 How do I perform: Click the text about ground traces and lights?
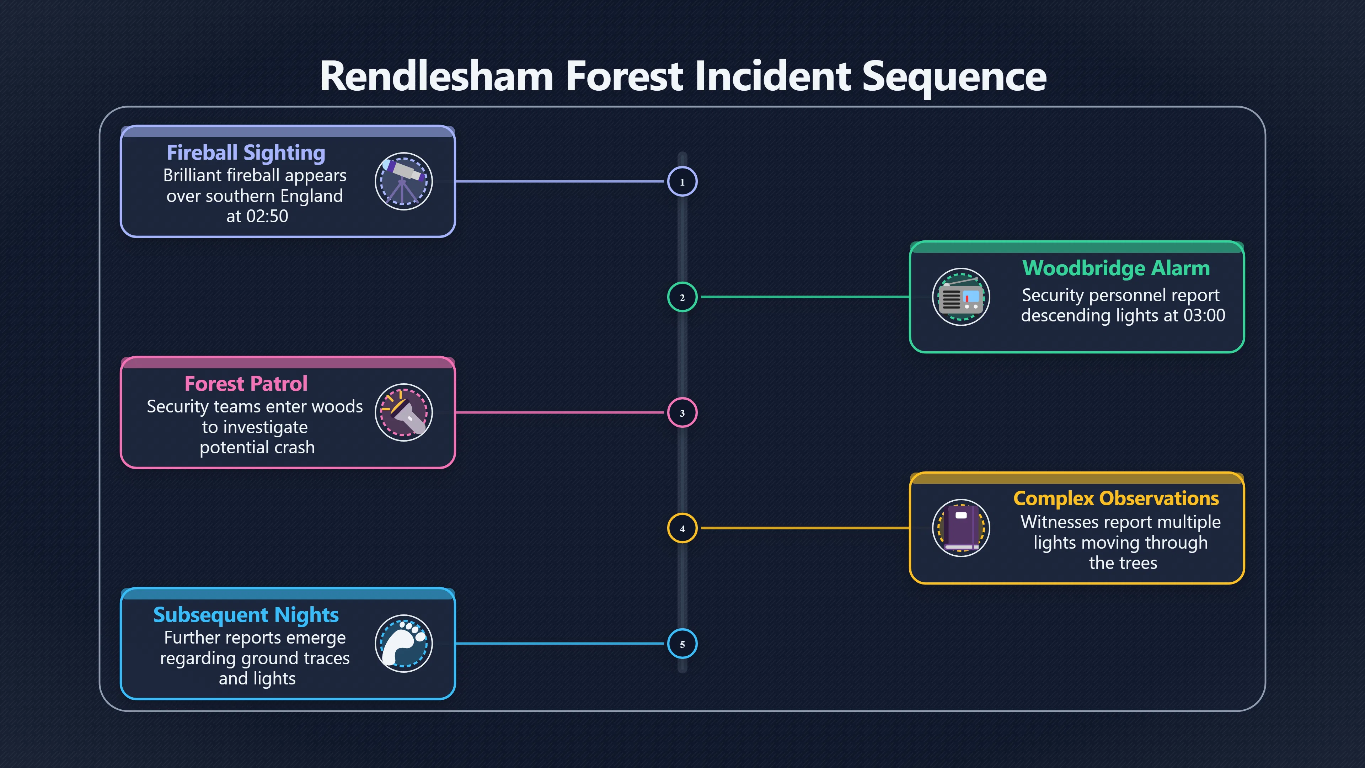click(x=255, y=658)
